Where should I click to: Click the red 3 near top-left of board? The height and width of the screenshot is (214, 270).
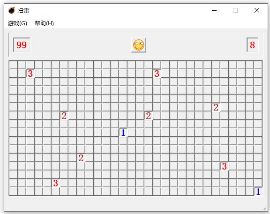click(x=30, y=74)
